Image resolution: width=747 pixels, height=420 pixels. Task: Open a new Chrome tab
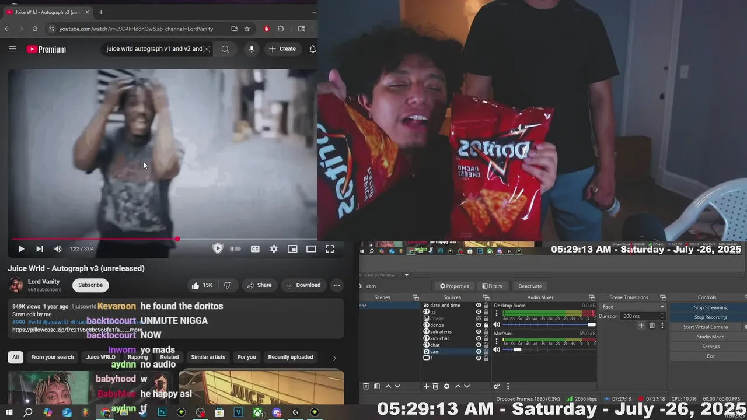coord(101,12)
